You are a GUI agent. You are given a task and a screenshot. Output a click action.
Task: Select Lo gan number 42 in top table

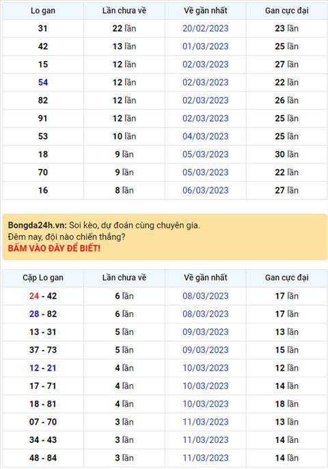(x=43, y=46)
